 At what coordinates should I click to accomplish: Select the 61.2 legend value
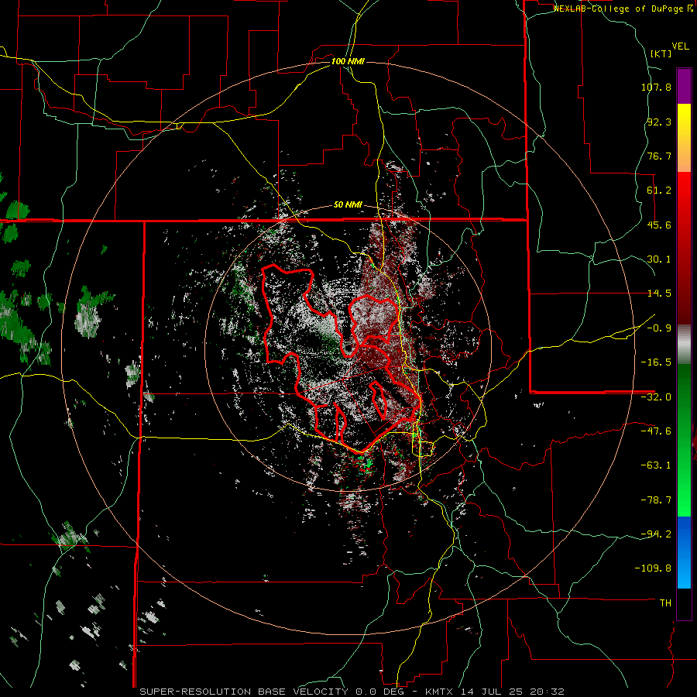[x=659, y=191]
